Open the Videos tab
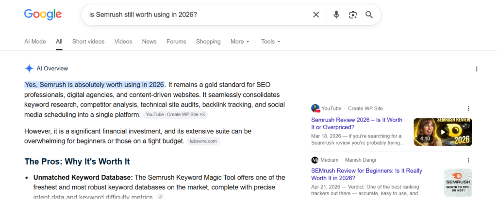Image resolution: width=497 pixels, height=199 pixels. pyautogui.click(x=123, y=42)
